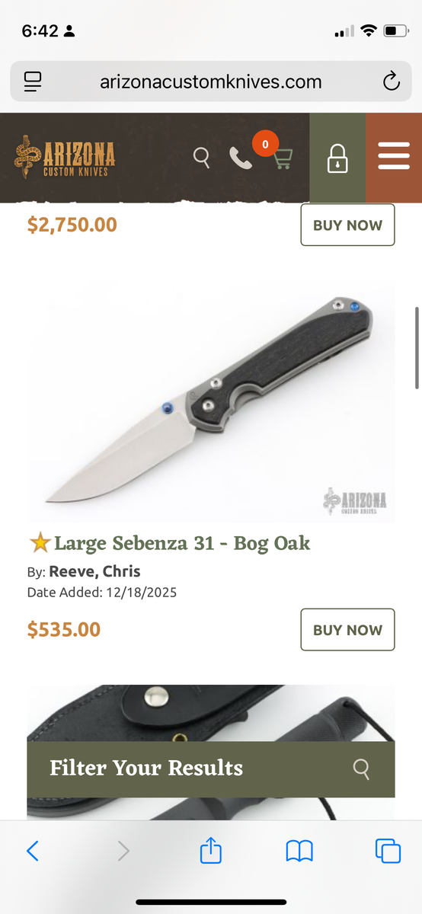
Task: Click Buy Now for Large Sebenza 31
Action: coord(347,630)
